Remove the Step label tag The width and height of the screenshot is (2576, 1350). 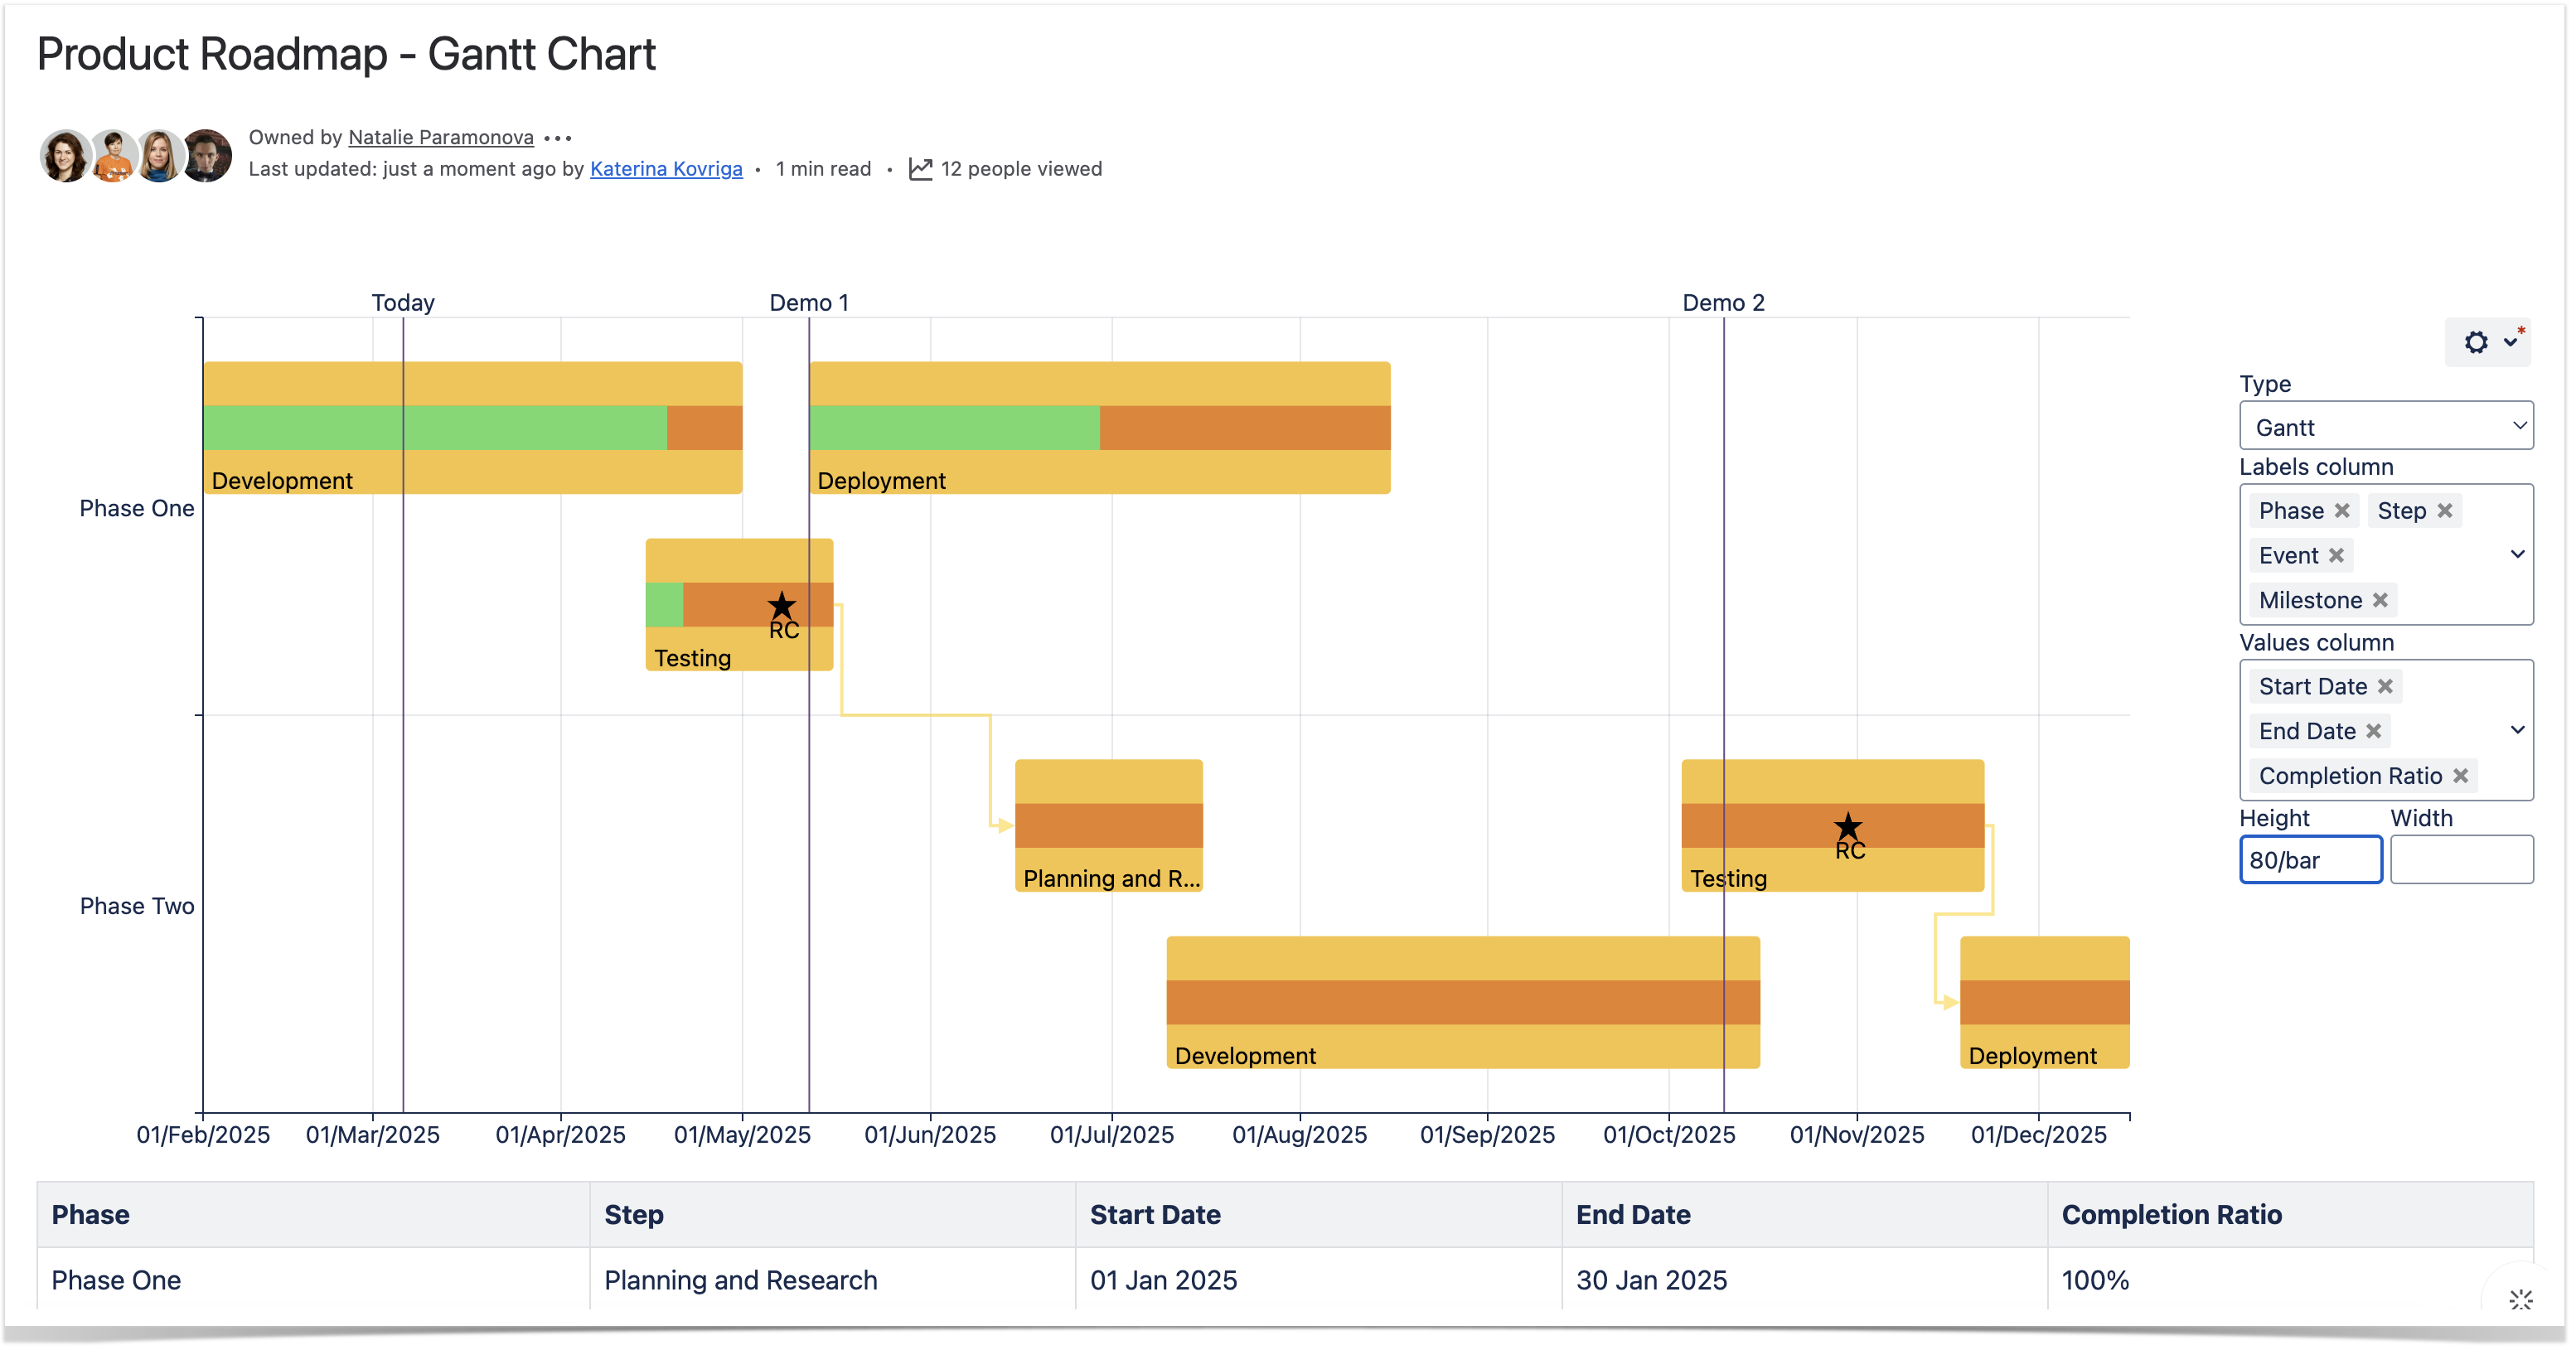[x=2445, y=511]
